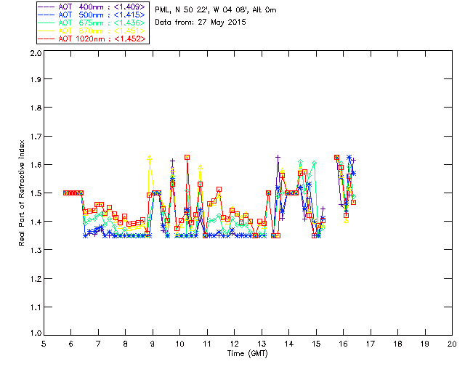
Task: Click the green diamond peak near 15 GMT
Action: point(314,163)
